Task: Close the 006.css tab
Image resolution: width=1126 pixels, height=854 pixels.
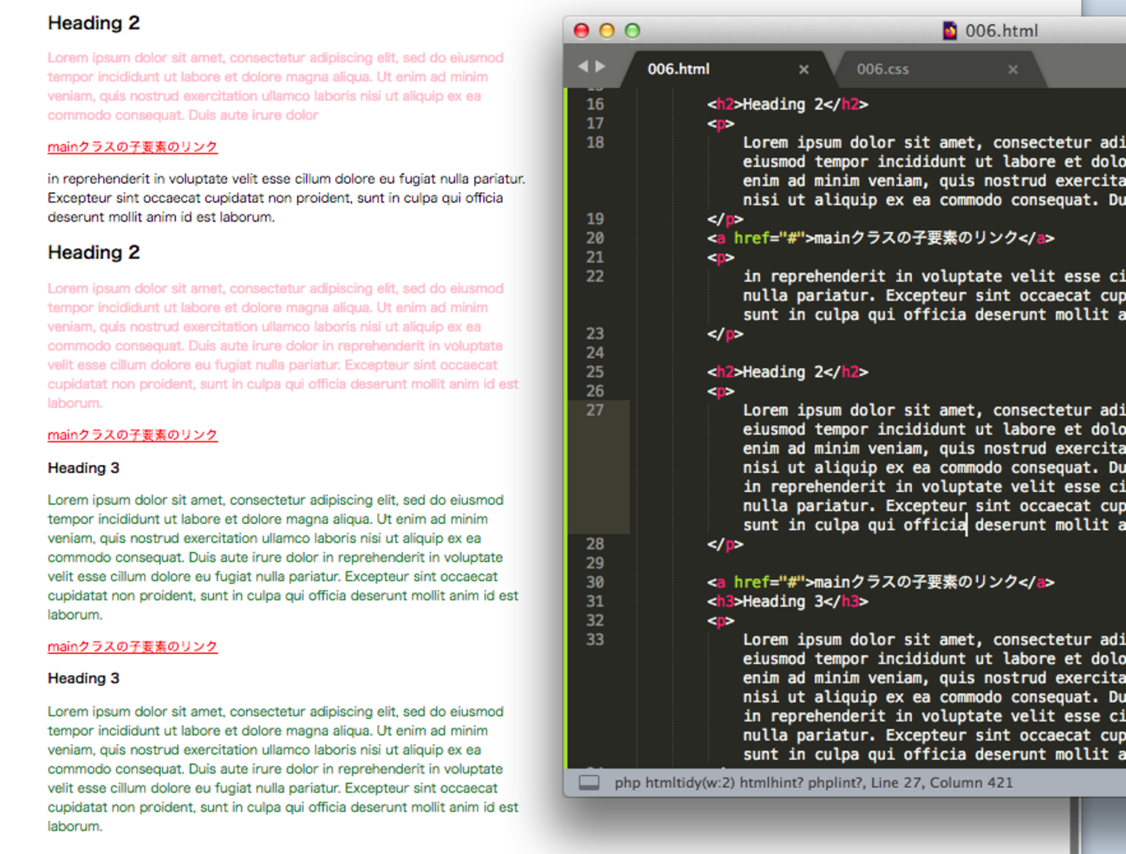Action: coord(1012,69)
